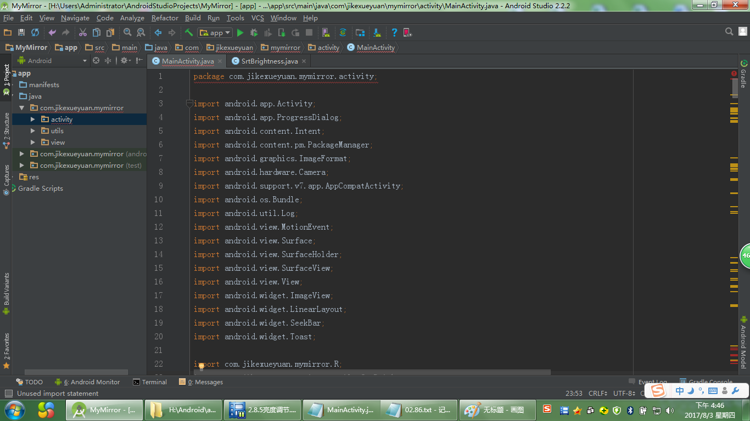Switch to SrtBrightness.java tab
The width and height of the screenshot is (750, 421).
click(270, 61)
